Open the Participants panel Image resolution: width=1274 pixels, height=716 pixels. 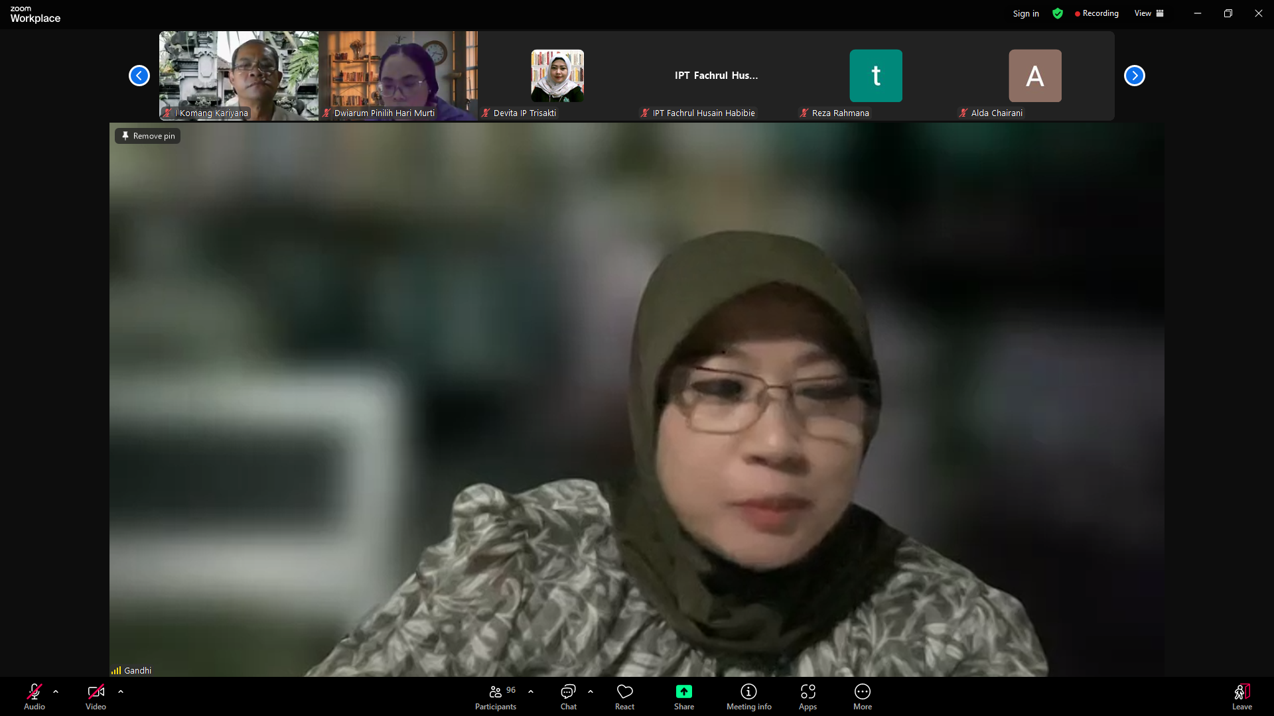point(496,696)
